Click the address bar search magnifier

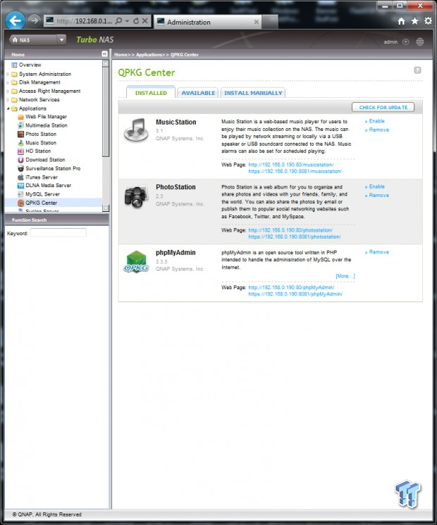(118, 21)
